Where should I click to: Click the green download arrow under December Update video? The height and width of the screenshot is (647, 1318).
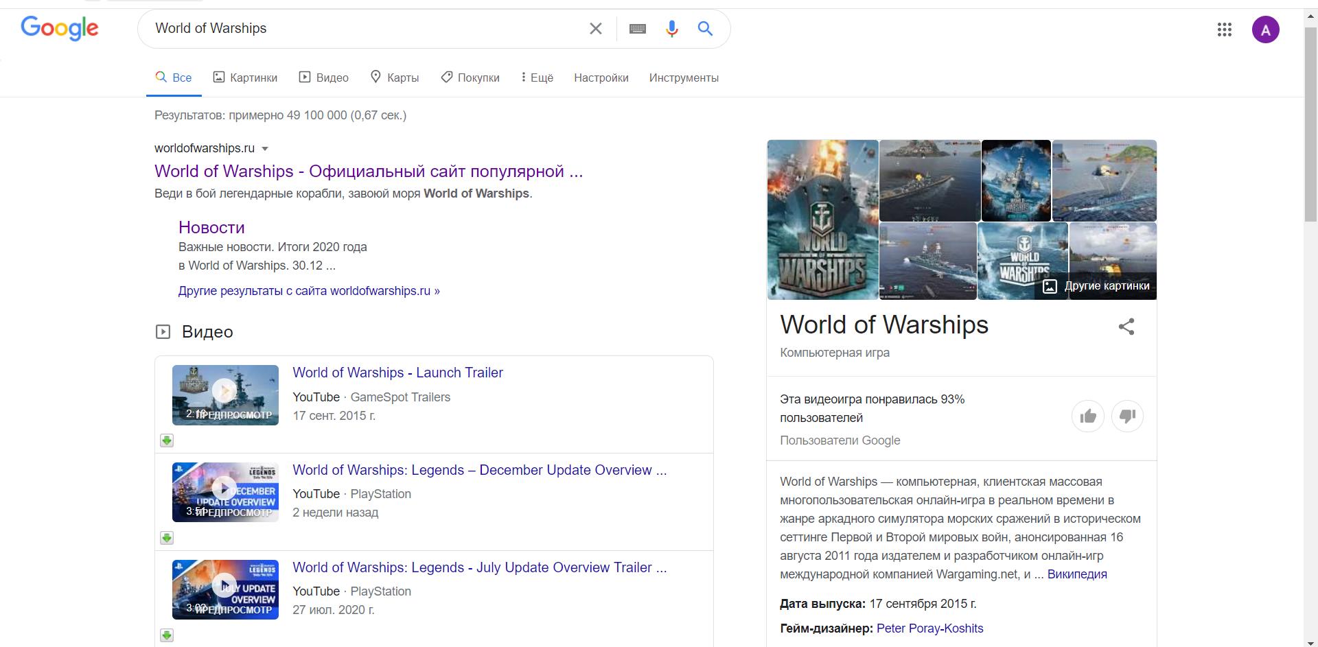coord(167,538)
